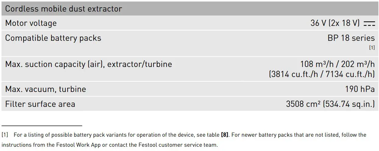The width and height of the screenshot is (379, 151).
Task: Click the "Max. vacuum, turbine" row label
Action: click(x=45, y=89)
